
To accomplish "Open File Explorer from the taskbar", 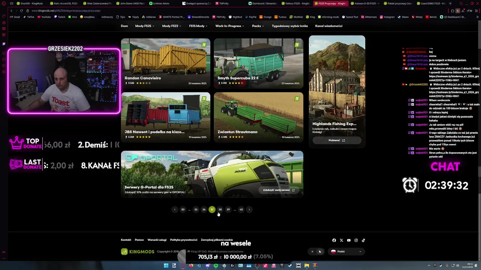I will tap(307, 265).
